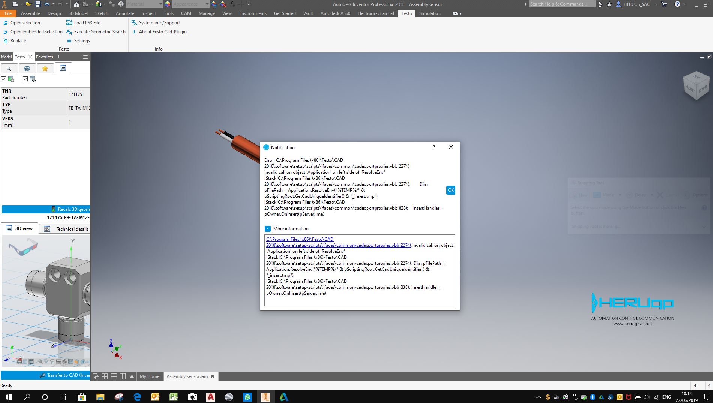
Task: Click the cascade windows icon
Action: (96, 376)
